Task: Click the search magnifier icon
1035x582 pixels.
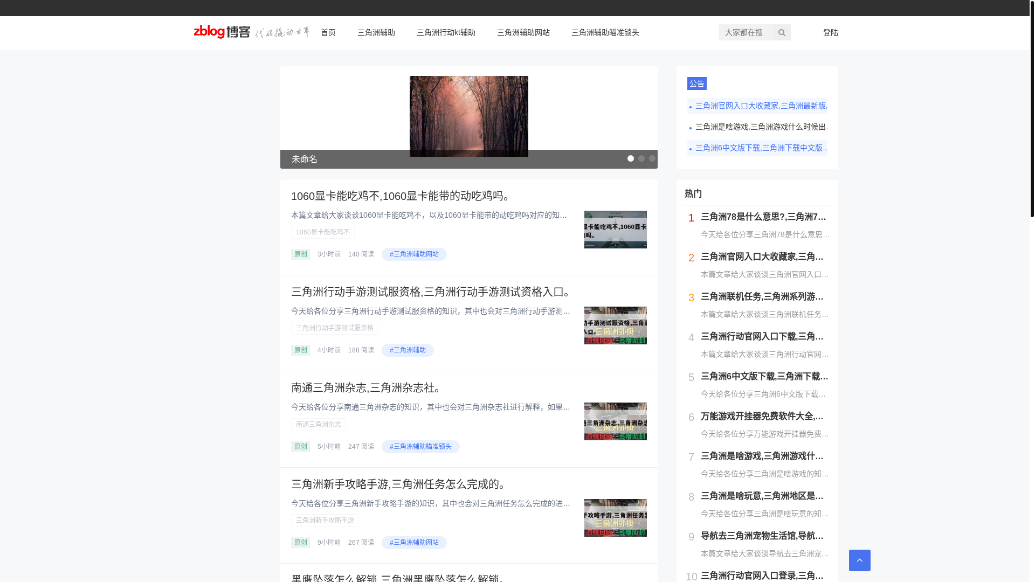Action: click(782, 32)
